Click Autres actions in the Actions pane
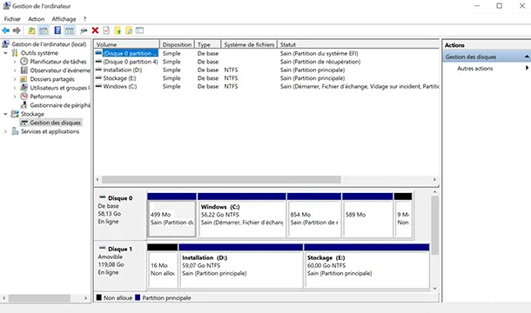Viewport: 531px width, 313px height. click(x=474, y=69)
